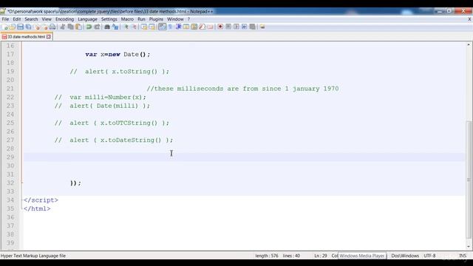Click the 'UTF-8' encoding in the status bar
The width and height of the screenshot is (473, 266).
point(429,256)
